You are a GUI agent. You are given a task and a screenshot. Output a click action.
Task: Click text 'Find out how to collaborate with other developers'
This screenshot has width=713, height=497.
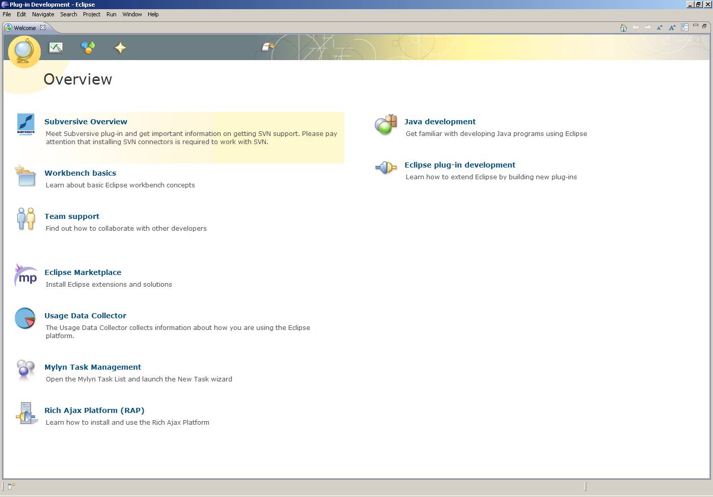[126, 228]
